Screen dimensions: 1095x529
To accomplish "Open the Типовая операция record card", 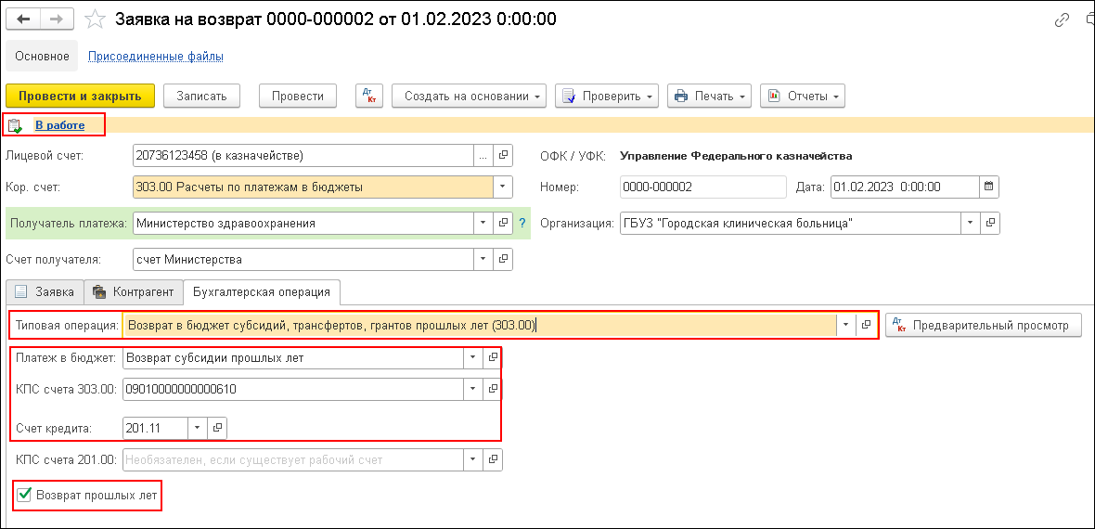I will (866, 325).
